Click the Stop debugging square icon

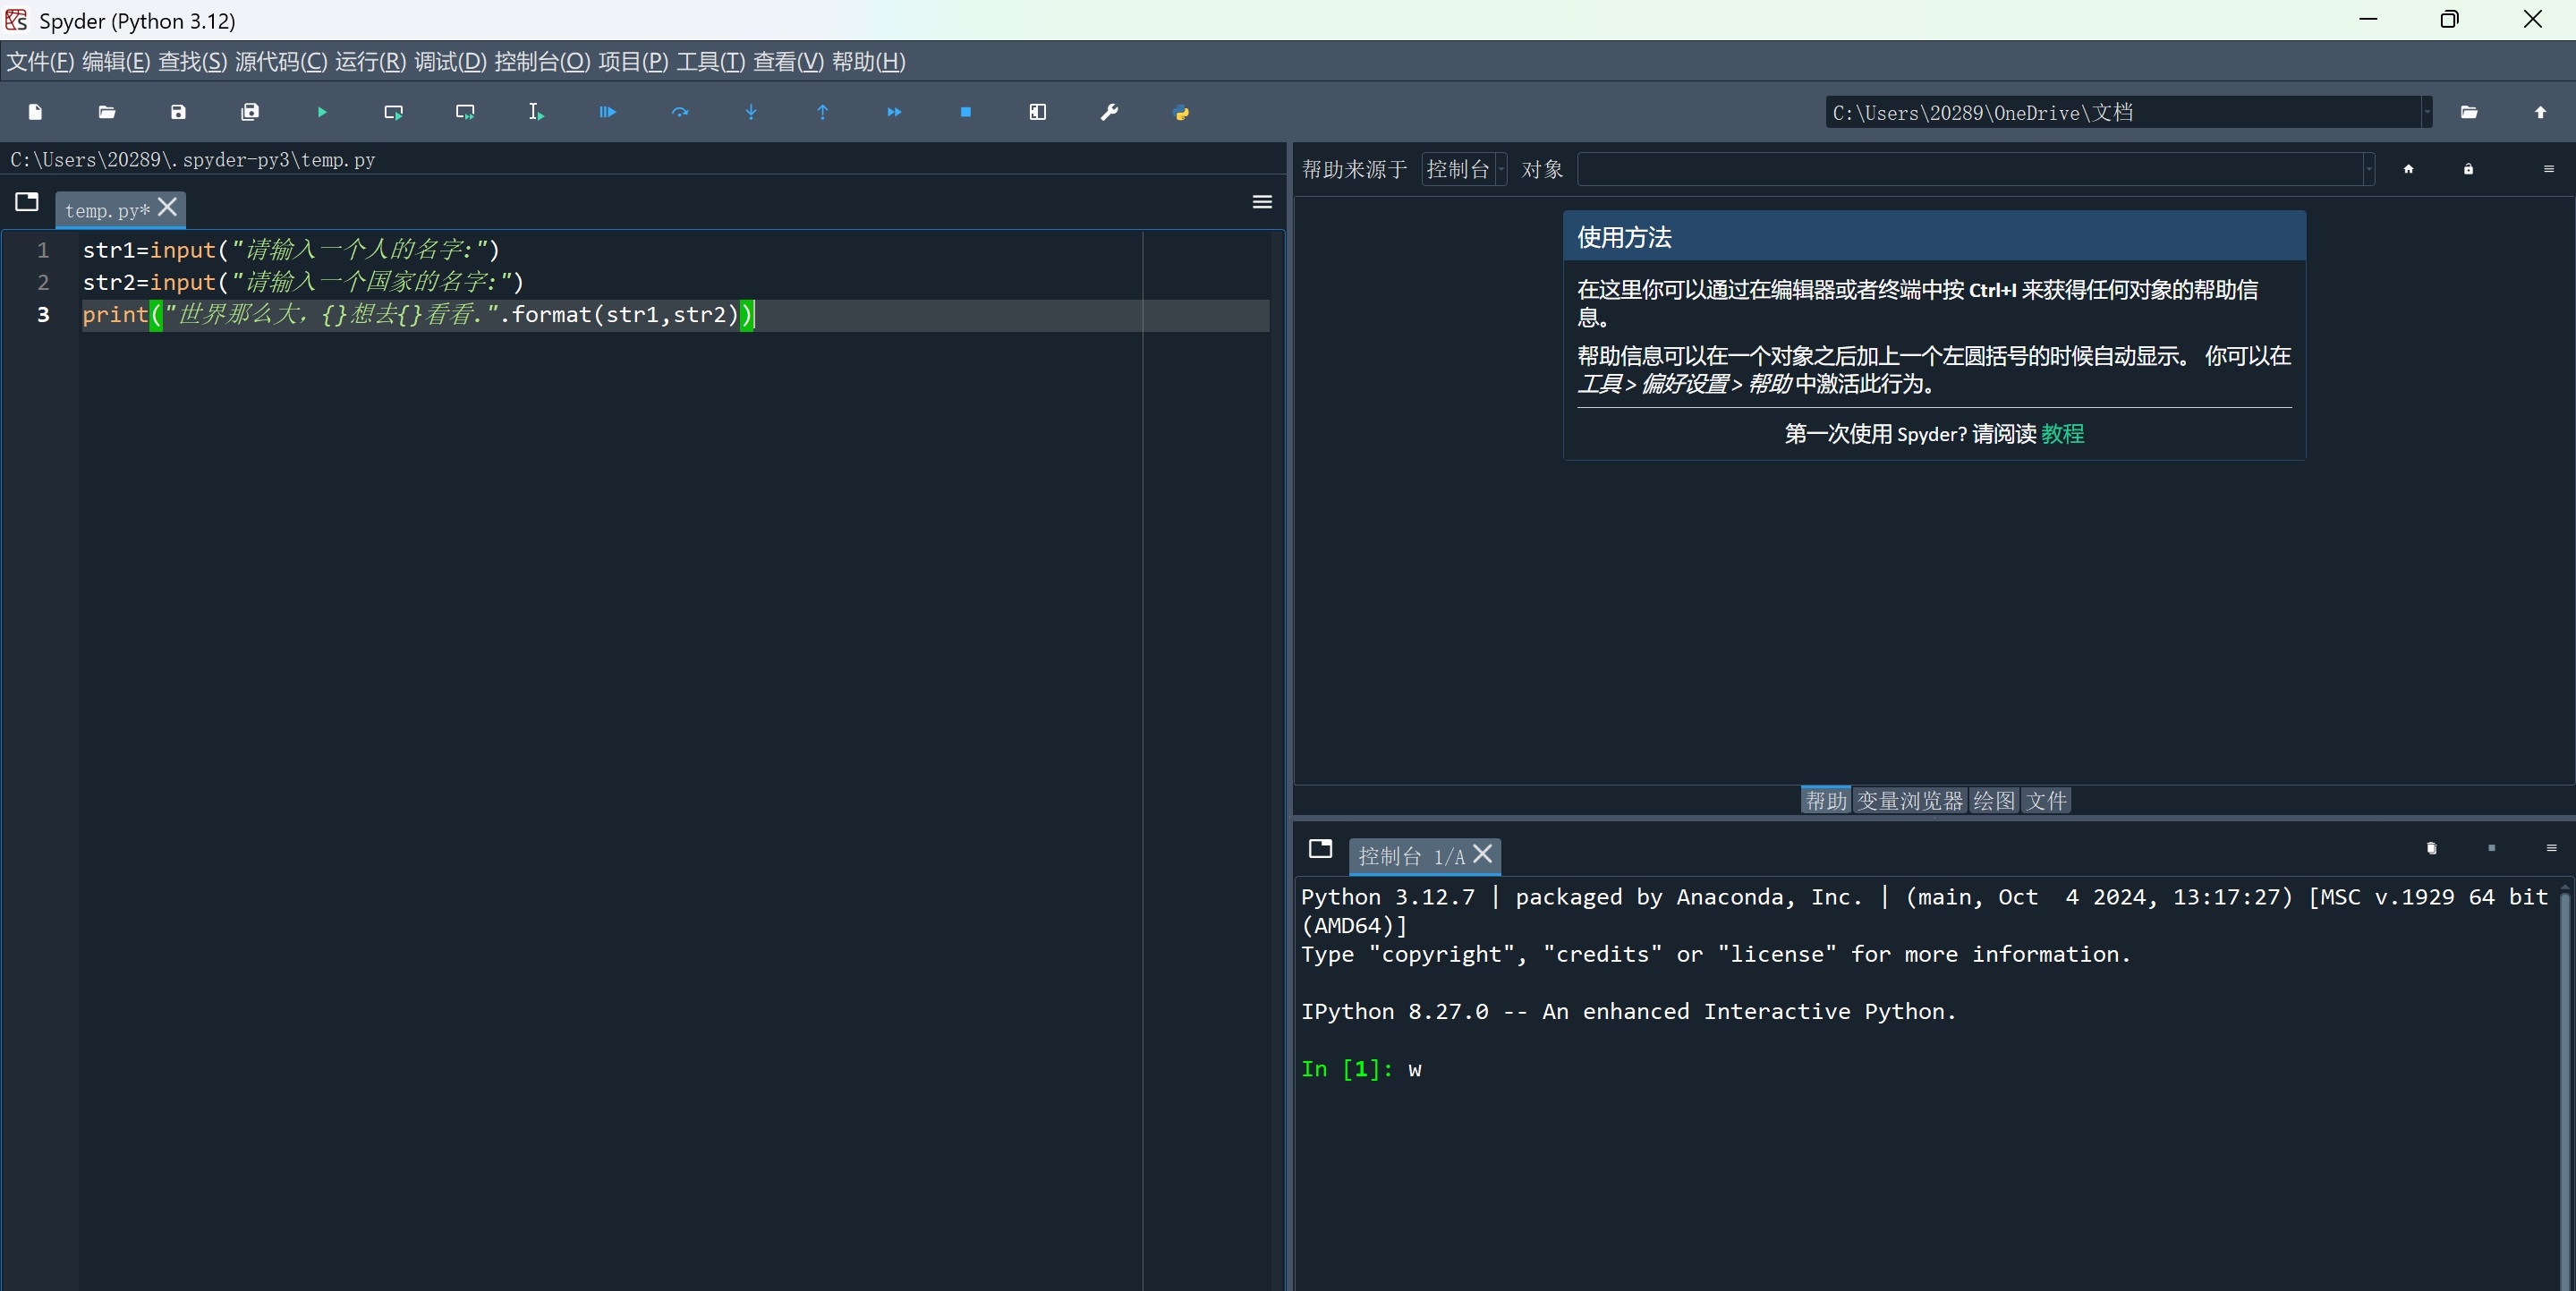(x=965, y=112)
